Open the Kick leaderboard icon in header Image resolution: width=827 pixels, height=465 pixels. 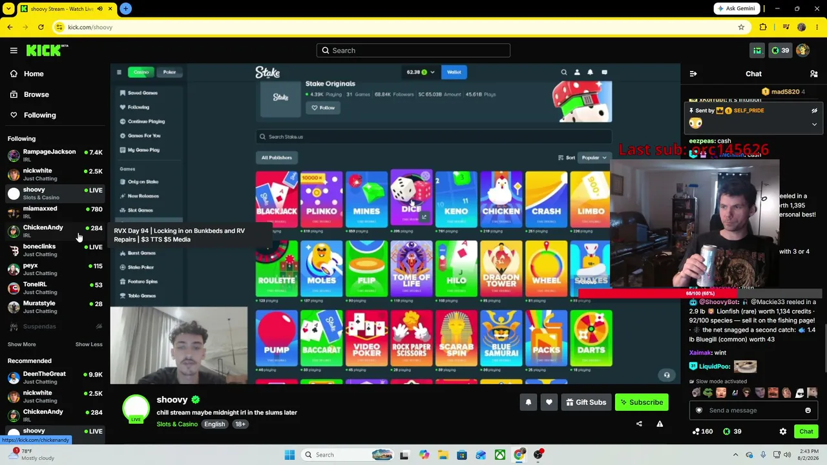point(757,50)
